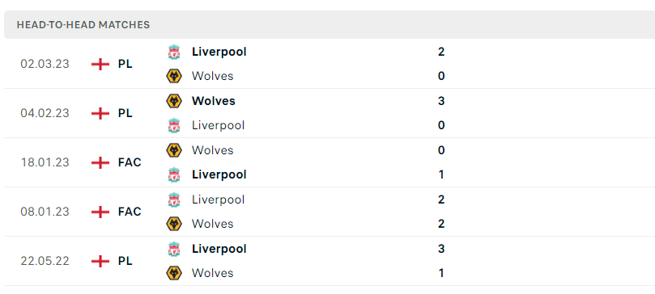Click Liverpool crest in 08.01.23 match
The height and width of the screenshot is (294, 655).
174,199
